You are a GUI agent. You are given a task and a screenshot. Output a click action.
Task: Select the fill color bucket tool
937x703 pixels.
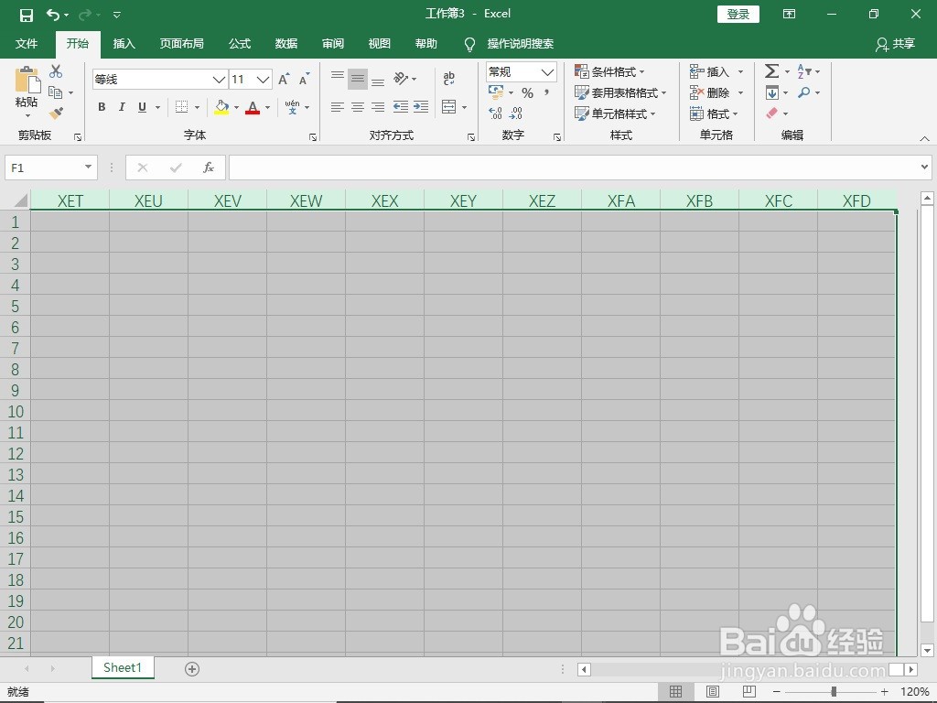pyautogui.click(x=221, y=108)
